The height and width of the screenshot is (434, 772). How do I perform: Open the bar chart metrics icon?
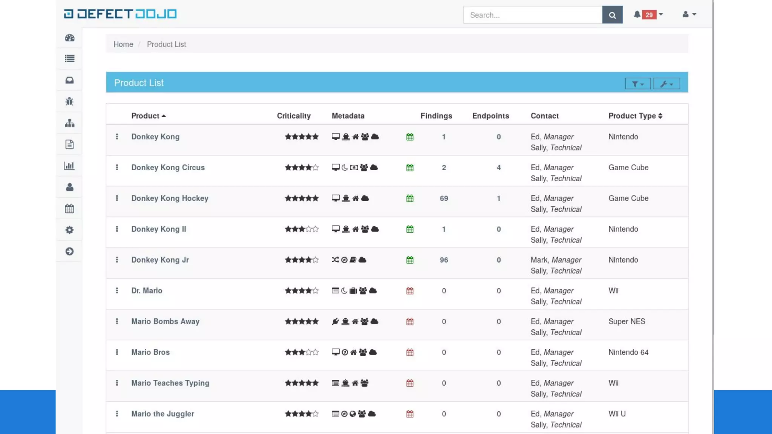(69, 166)
